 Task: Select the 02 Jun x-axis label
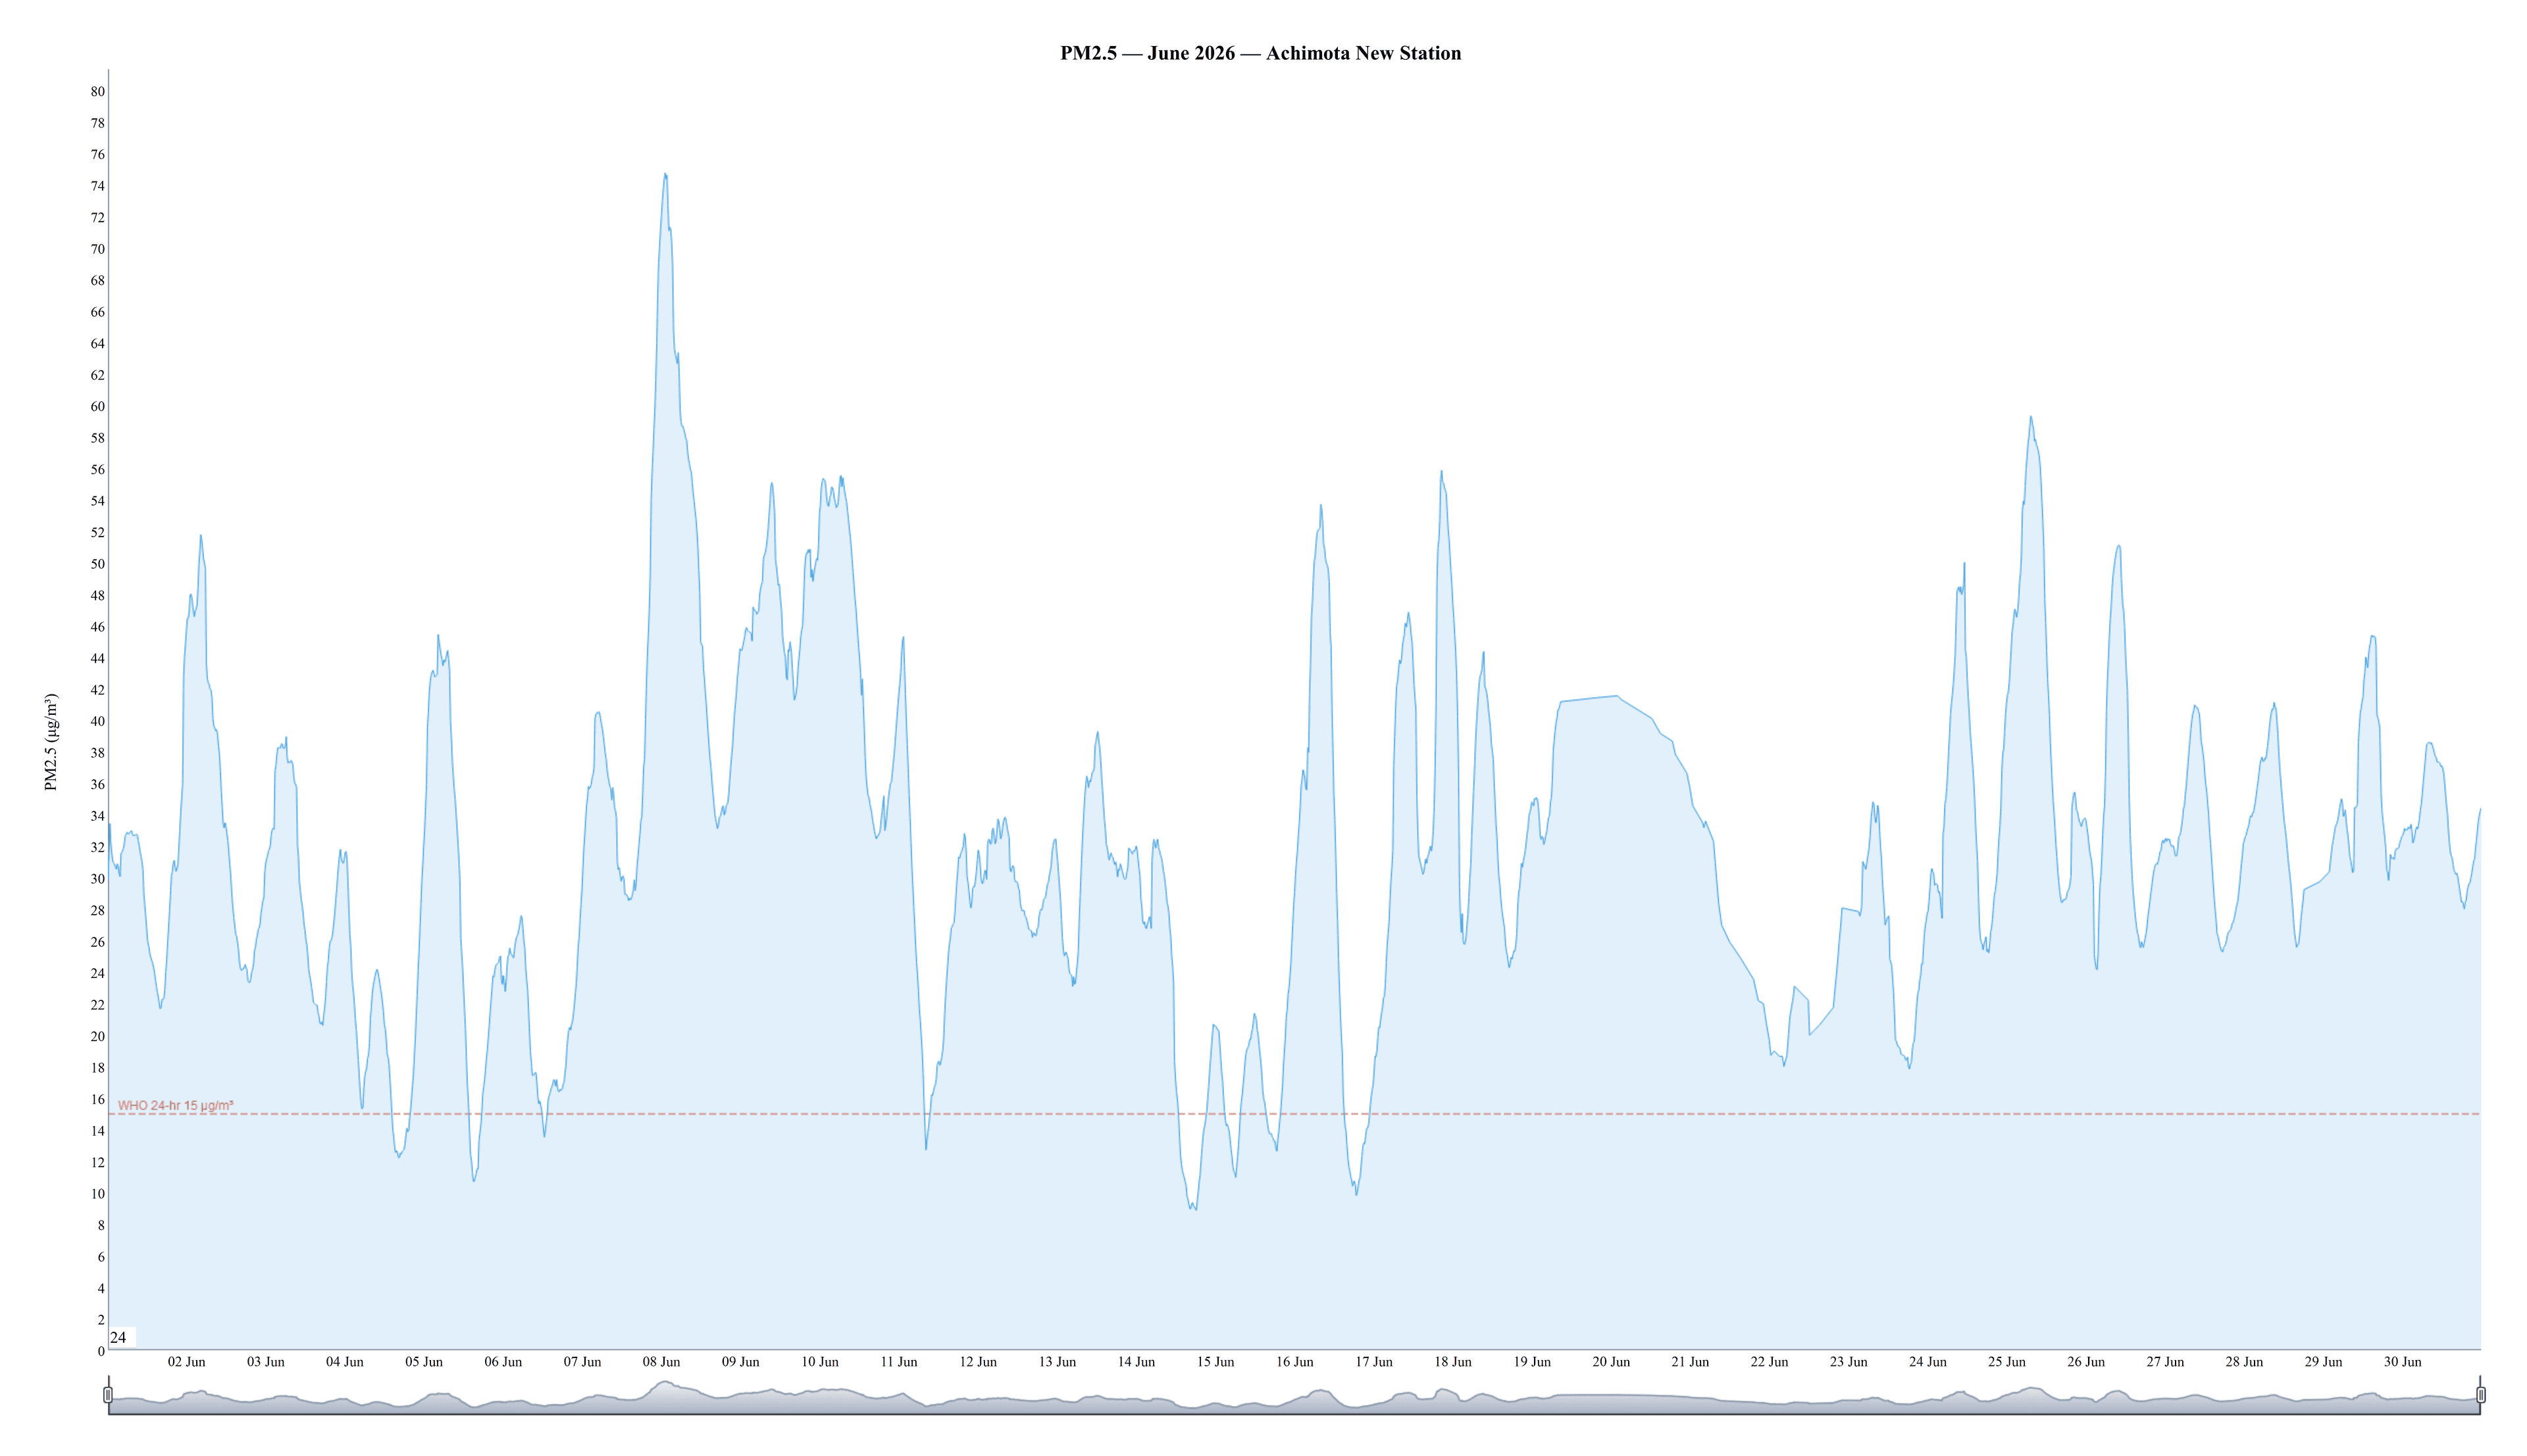[x=186, y=1362]
